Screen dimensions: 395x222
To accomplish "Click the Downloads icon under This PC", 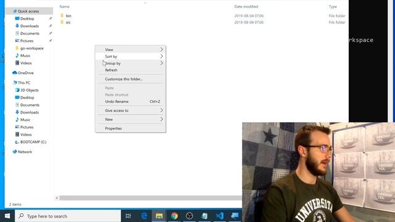I will click(17, 112).
